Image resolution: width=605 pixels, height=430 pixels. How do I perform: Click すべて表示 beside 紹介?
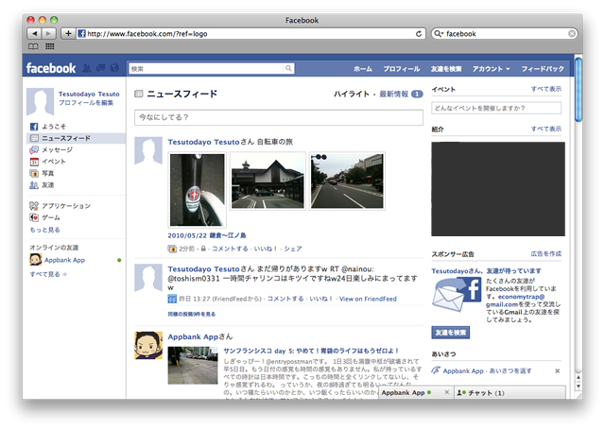tap(546, 129)
